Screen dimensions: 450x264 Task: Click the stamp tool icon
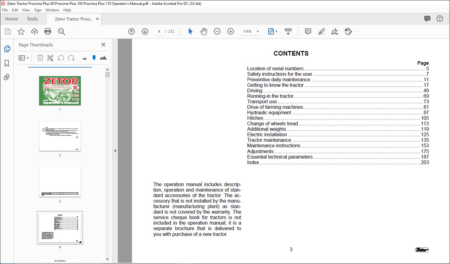click(x=348, y=31)
